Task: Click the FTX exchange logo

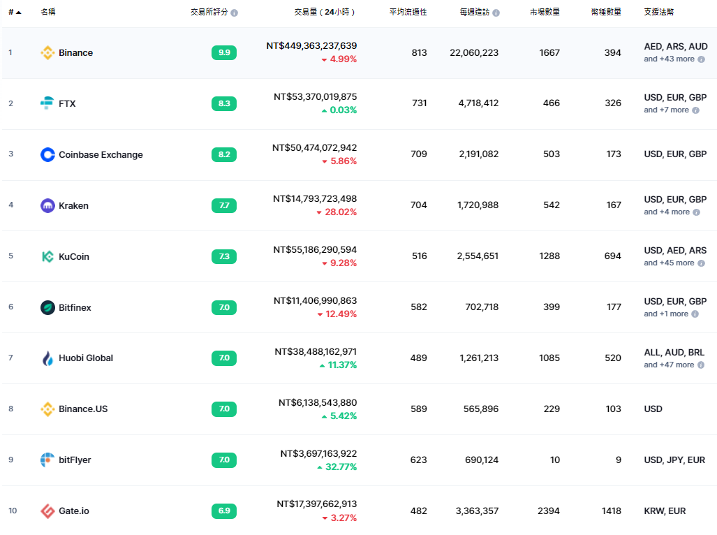Action: coord(47,103)
